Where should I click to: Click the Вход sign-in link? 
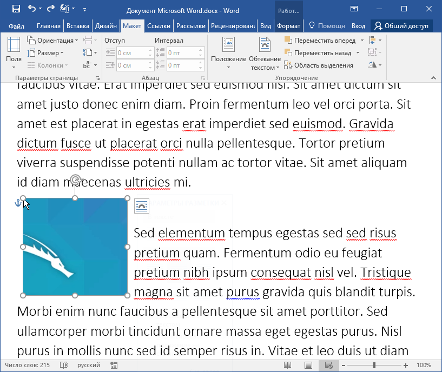[358, 26]
